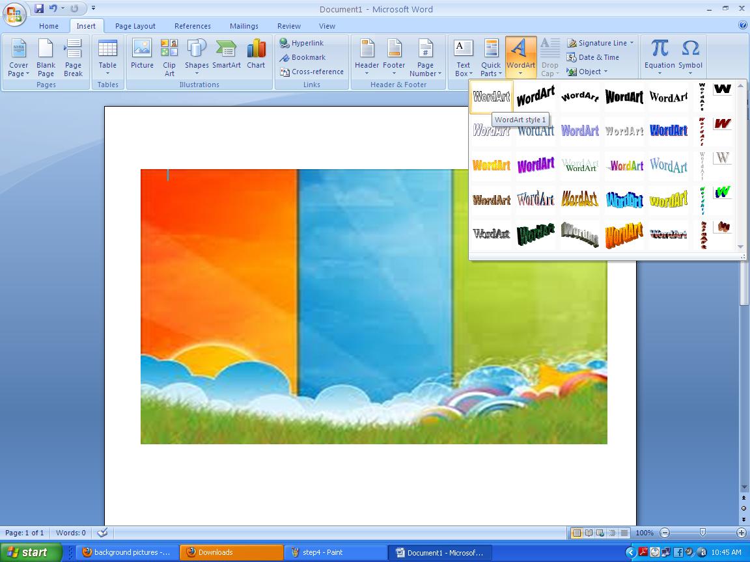Pick the arched WordArt style in first row
The image size is (750, 562).
(x=579, y=97)
